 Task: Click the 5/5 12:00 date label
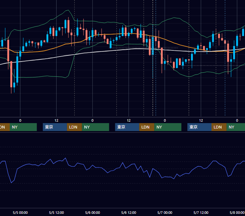(57, 212)
